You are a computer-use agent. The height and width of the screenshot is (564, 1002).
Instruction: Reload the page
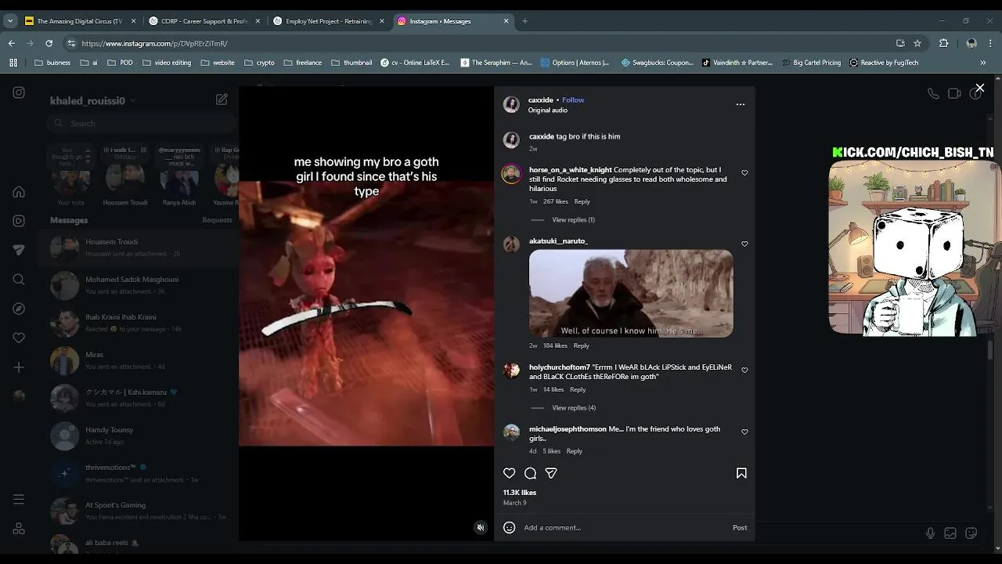[49, 43]
